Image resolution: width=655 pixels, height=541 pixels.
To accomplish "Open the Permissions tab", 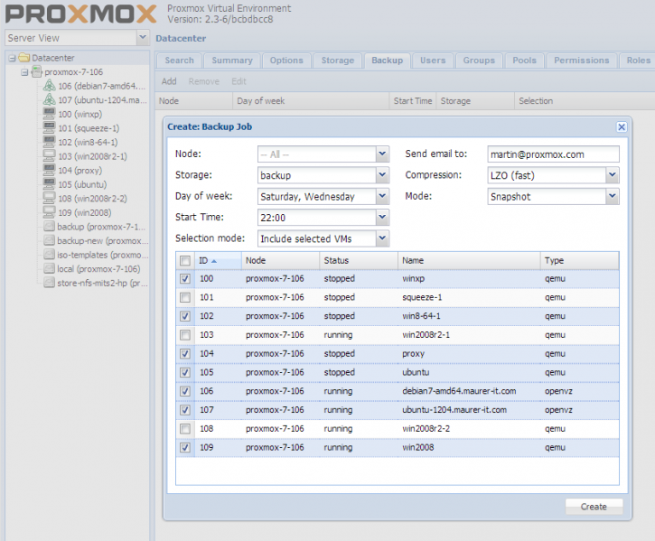I will coord(581,61).
